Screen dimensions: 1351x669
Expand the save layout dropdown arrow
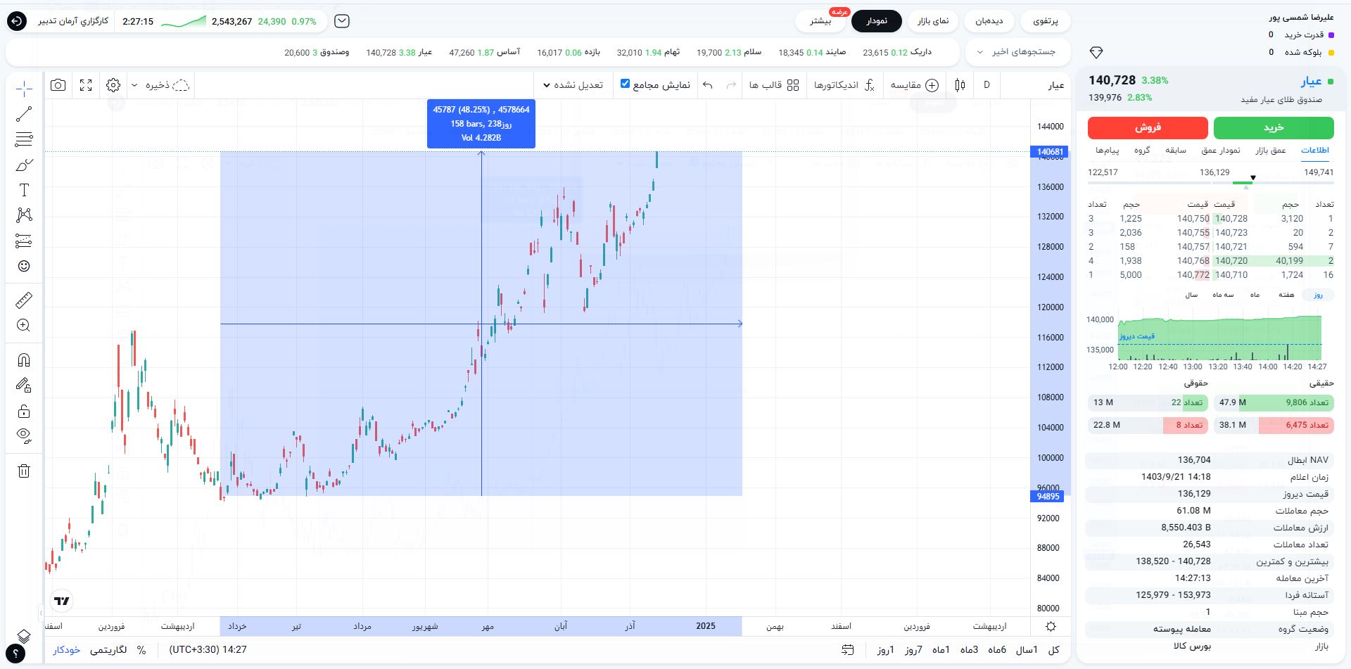click(134, 85)
